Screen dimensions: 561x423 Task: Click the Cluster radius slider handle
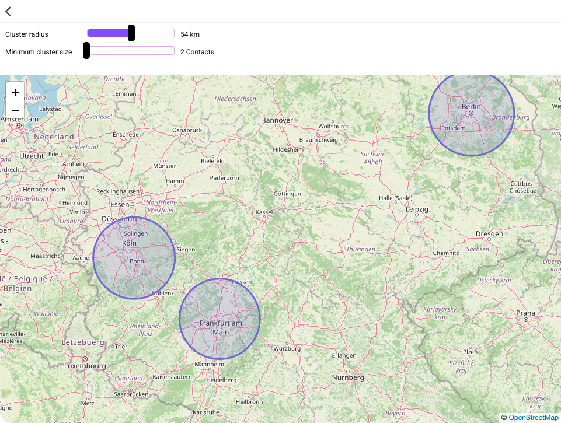pyautogui.click(x=131, y=33)
